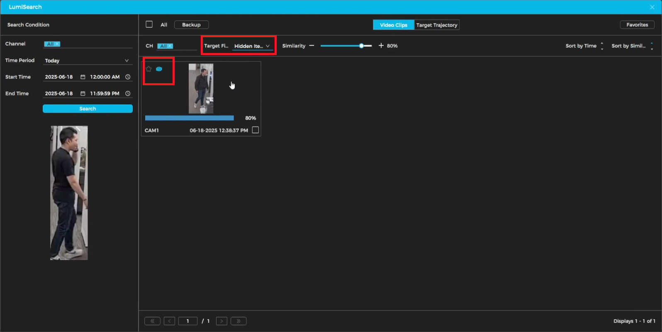This screenshot has height=332, width=662.
Task: Check the All select checkbox
Action: click(x=149, y=24)
